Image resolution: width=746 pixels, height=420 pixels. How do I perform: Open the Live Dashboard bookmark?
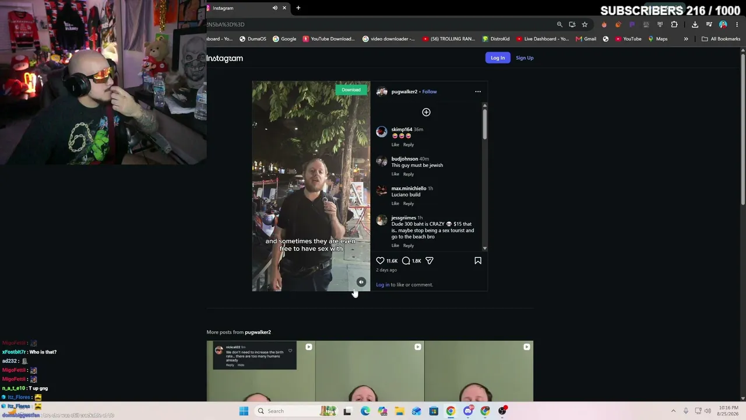click(542, 39)
